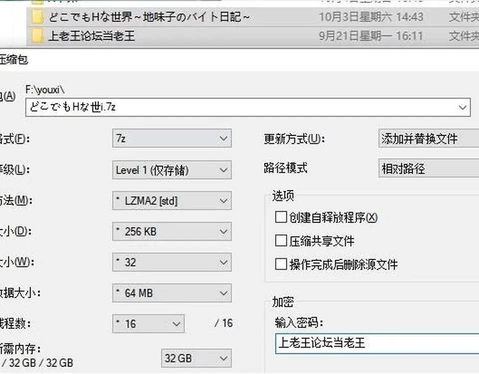479x374 pixels.
Task: Click the 更新方式(U): label
Action: [x=294, y=139]
